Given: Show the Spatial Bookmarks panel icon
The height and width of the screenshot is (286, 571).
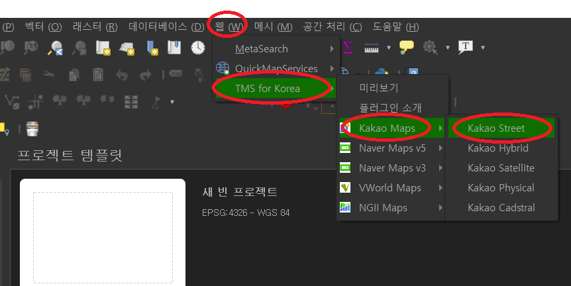Looking at the screenshot, I should click(x=174, y=47).
